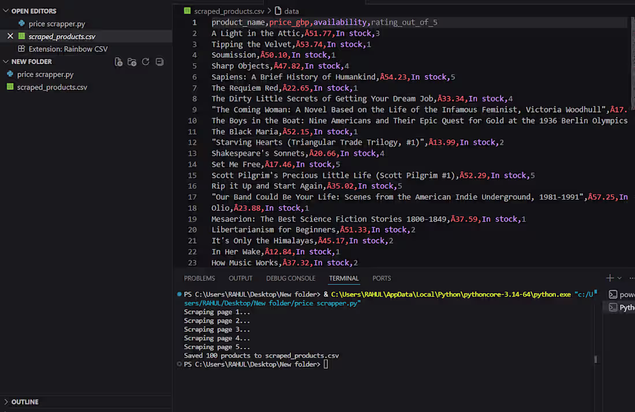Switch to the Debug Console tab
Image resolution: width=635 pixels, height=412 pixels.
[291, 279]
